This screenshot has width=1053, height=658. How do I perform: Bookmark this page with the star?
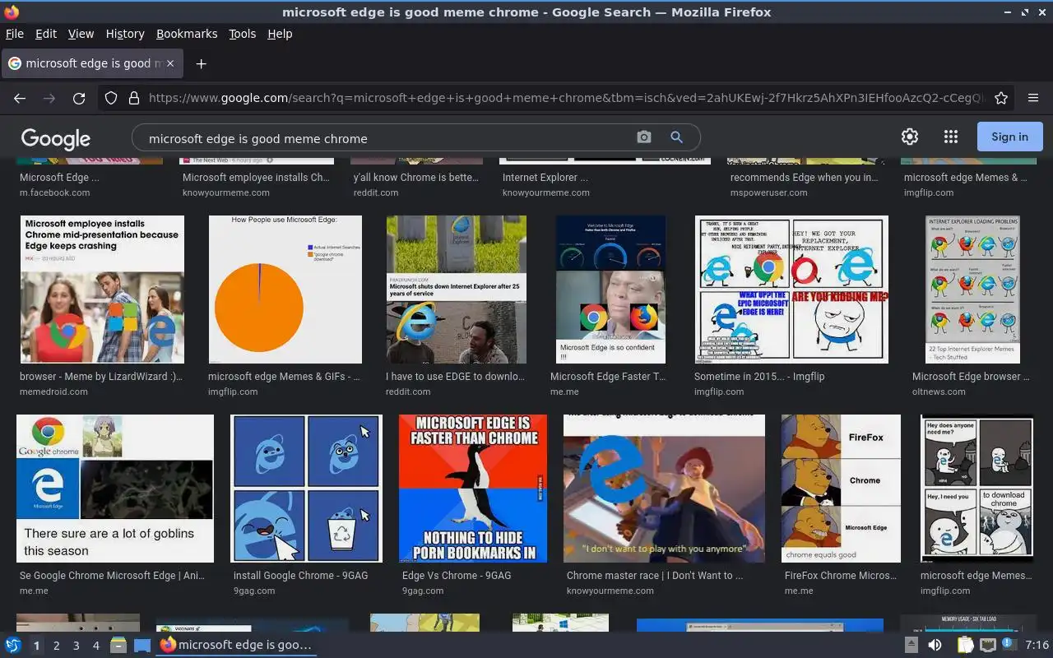tap(1001, 98)
